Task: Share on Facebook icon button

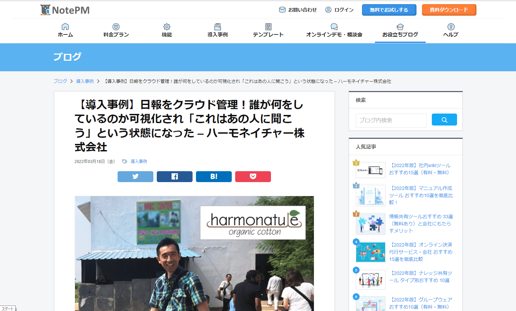Action: [x=174, y=177]
